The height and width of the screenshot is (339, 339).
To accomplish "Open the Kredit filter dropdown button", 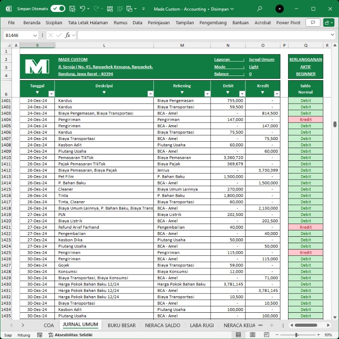I will coord(277,94).
